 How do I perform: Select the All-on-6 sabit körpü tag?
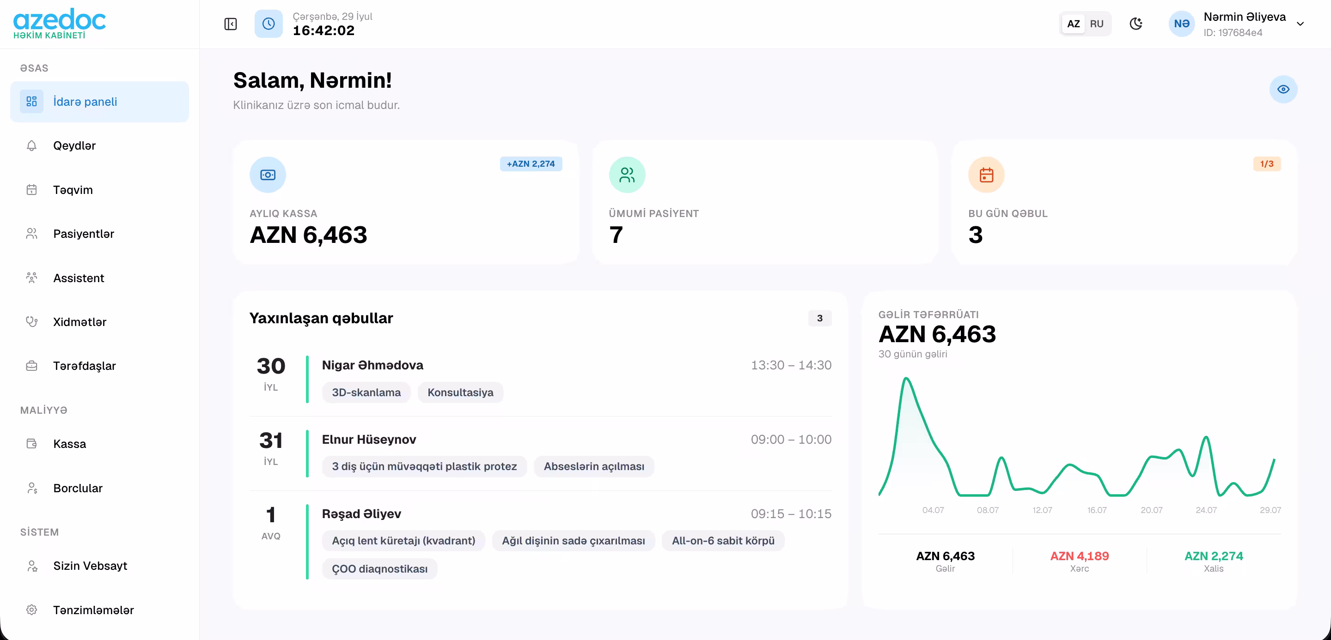coord(723,541)
